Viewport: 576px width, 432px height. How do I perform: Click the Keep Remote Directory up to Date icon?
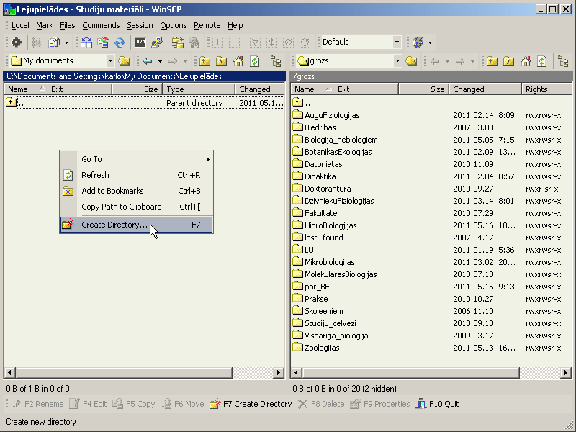click(103, 42)
